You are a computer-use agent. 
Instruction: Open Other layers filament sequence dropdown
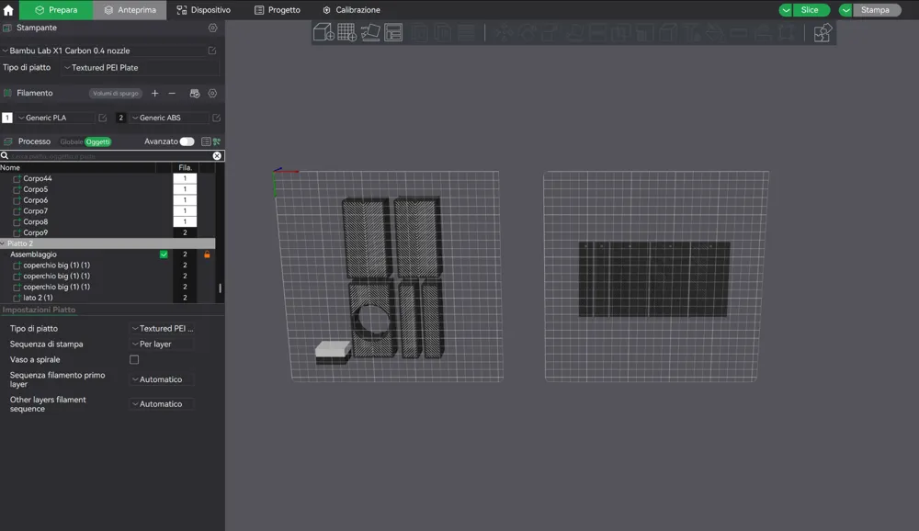point(163,404)
